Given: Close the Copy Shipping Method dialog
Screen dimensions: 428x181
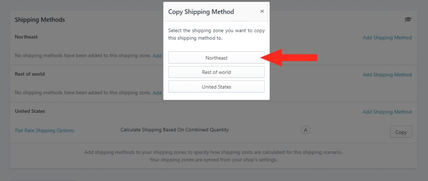Looking at the screenshot, I should tap(262, 11).
